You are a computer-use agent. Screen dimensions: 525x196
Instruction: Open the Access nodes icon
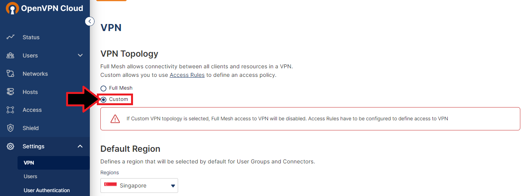click(10, 110)
